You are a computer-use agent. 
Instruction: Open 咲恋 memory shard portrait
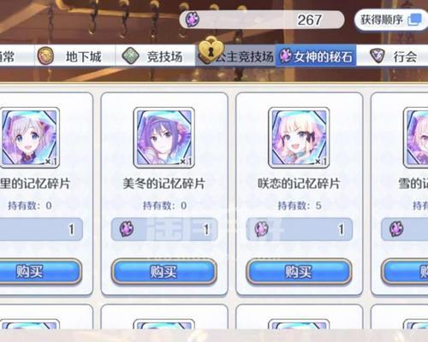tap(299, 138)
